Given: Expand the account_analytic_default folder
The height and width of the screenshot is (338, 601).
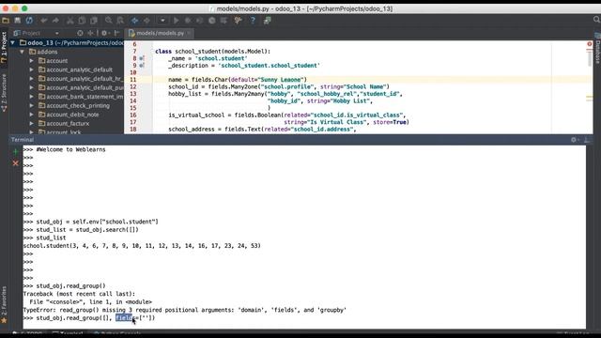Looking at the screenshot, I should (32, 69).
